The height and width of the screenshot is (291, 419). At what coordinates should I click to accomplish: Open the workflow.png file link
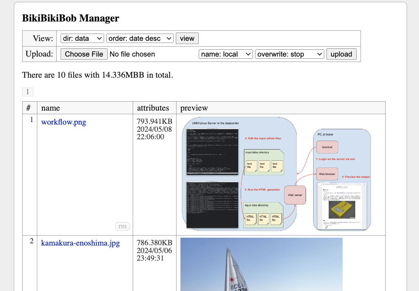click(x=63, y=122)
